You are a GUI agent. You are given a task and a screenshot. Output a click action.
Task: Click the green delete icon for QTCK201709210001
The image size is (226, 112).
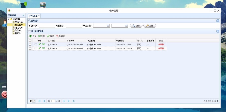[43, 44]
